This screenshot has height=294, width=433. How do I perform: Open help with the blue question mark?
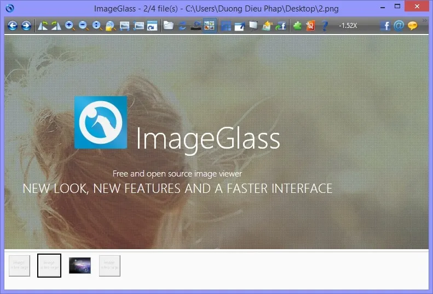coord(325,26)
